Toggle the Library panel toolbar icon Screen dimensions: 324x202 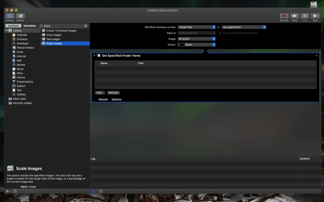tap(10, 16)
